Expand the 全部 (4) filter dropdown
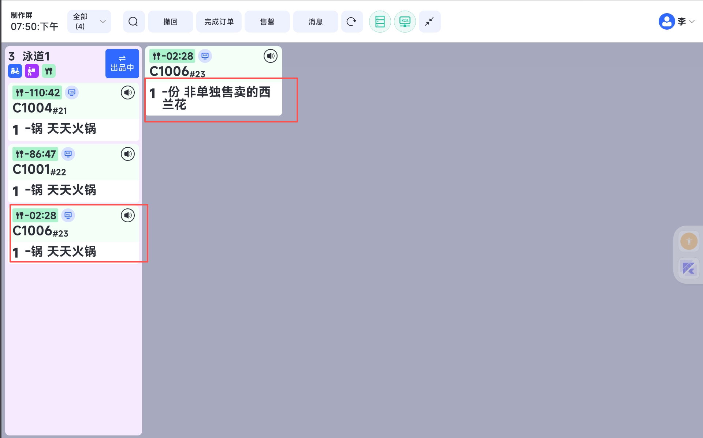Viewport: 703px width, 438px height. (89, 22)
